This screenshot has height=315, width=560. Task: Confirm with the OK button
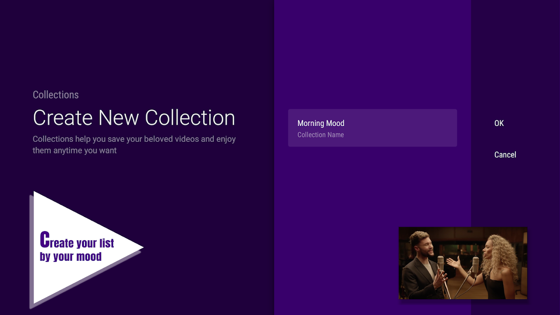coord(499,123)
